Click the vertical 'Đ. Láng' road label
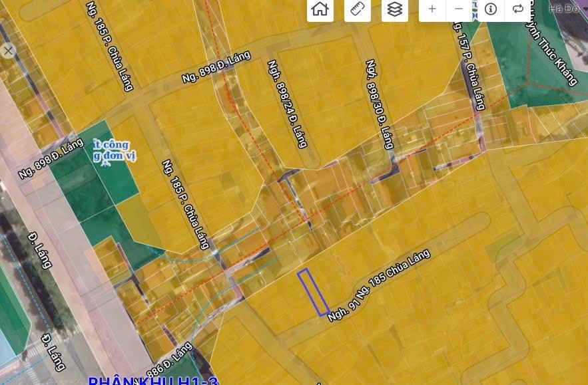588x385 pixels. pyautogui.click(x=40, y=250)
